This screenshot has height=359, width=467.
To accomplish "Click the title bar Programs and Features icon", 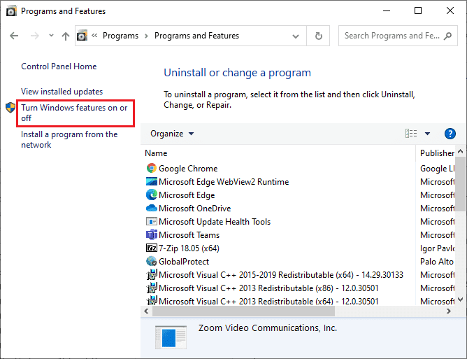I will point(11,11).
